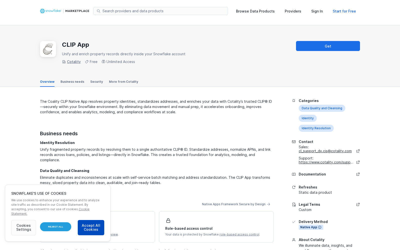Click the cl_support_dx.cis@cotality.com email link
Viewport: 400px width, 250px height.
pyautogui.click(x=325, y=151)
